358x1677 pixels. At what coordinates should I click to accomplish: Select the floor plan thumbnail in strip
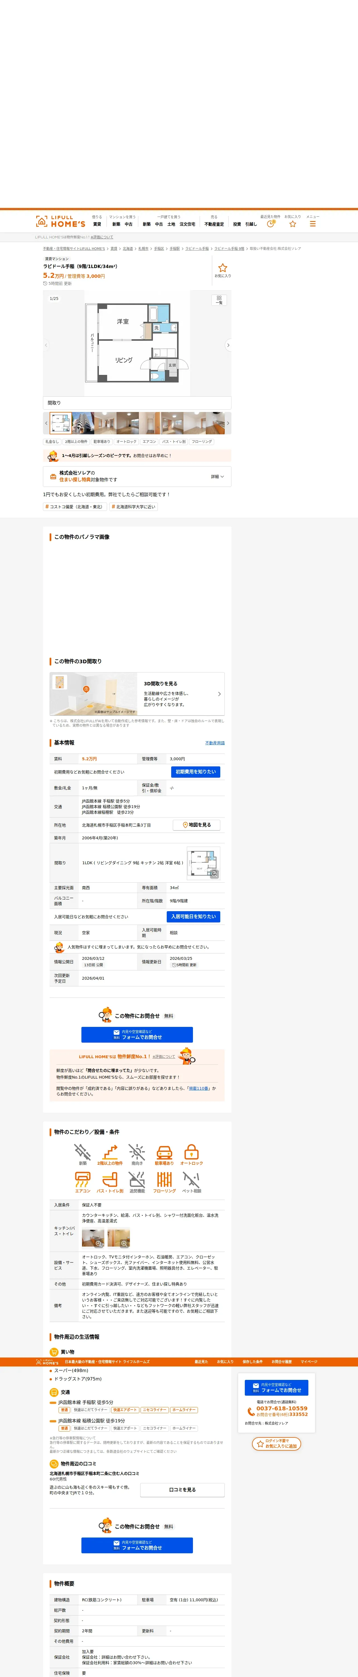pyautogui.click(x=61, y=423)
